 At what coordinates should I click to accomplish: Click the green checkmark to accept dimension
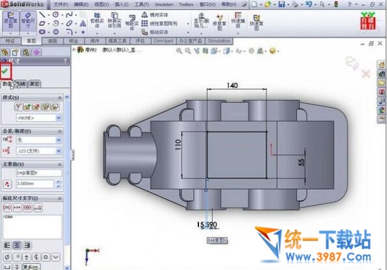5,71
